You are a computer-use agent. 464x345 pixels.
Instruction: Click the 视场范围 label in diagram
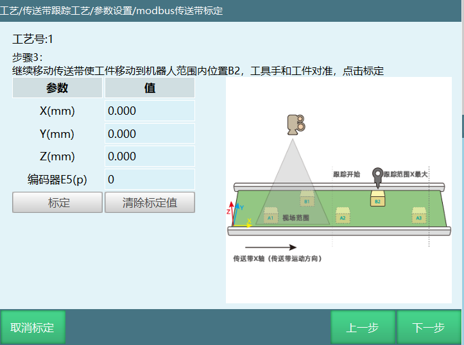[x=296, y=218]
